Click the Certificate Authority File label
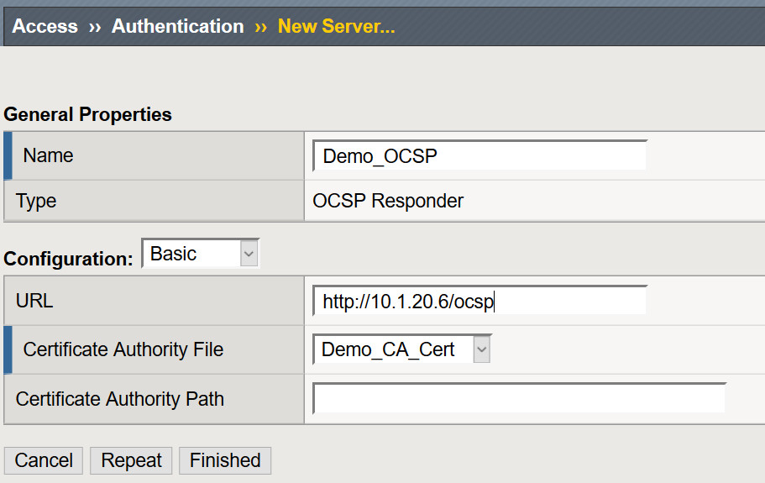This screenshot has width=765, height=483. 123,349
